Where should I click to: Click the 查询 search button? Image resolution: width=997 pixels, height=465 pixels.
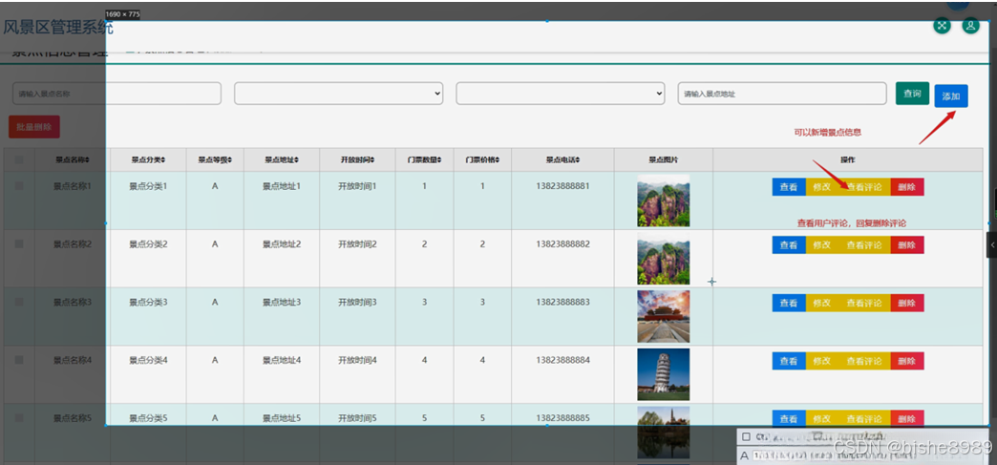point(912,94)
